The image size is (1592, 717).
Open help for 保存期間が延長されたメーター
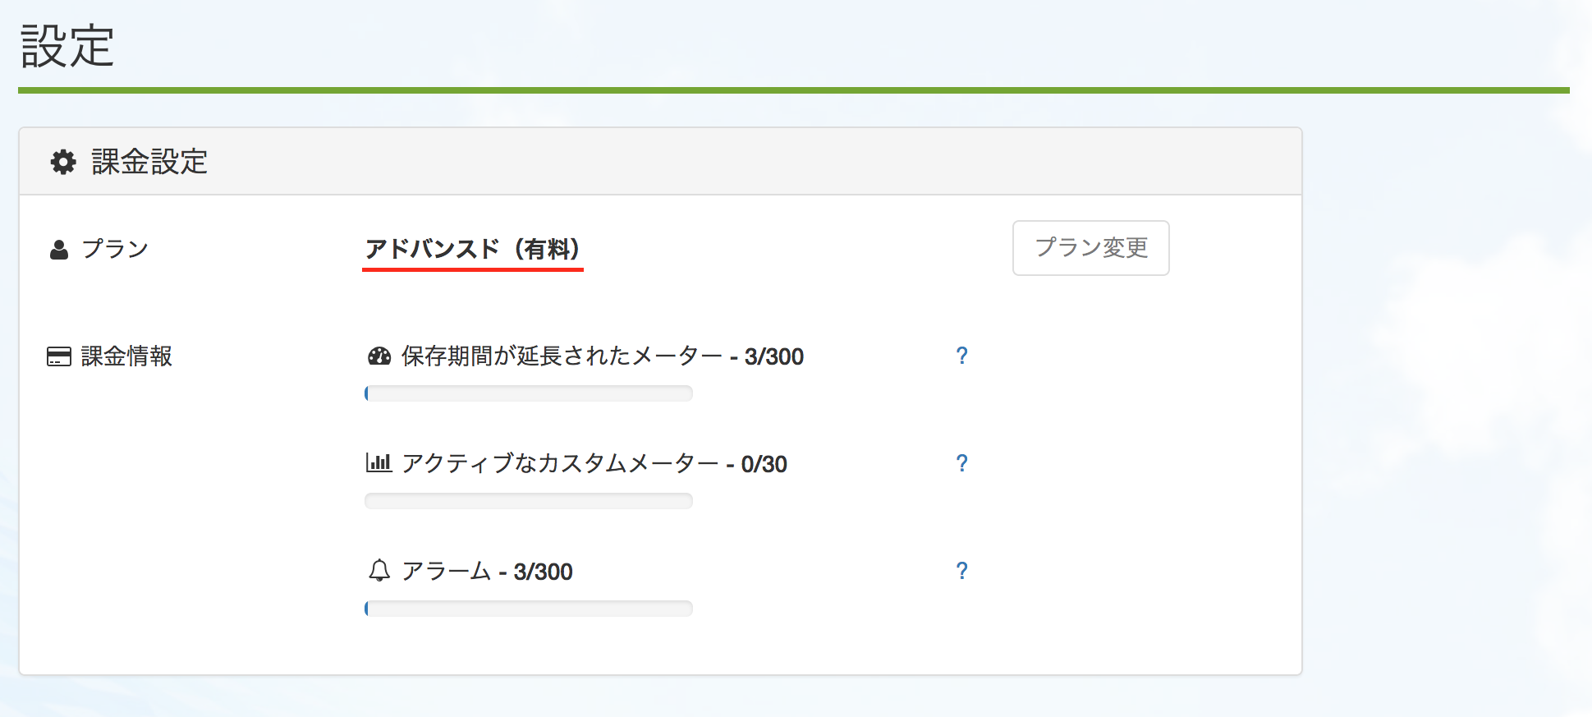tap(961, 356)
